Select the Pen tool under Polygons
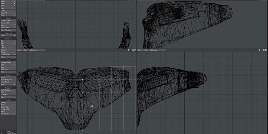Image resolution: width=268 pixels, height=134 pixels. pyautogui.click(x=8, y=92)
